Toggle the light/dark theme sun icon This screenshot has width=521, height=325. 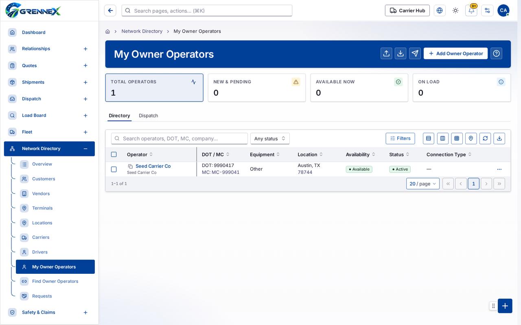click(455, 11)
